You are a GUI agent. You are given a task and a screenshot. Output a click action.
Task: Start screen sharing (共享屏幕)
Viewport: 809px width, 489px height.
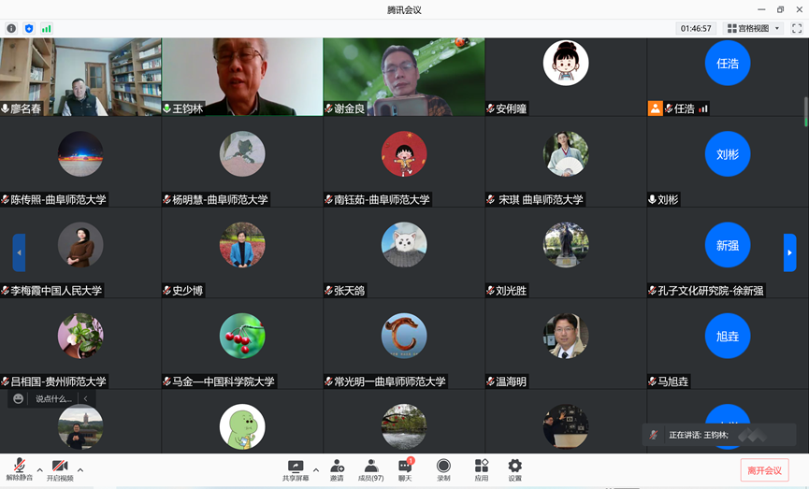(296, 469)
